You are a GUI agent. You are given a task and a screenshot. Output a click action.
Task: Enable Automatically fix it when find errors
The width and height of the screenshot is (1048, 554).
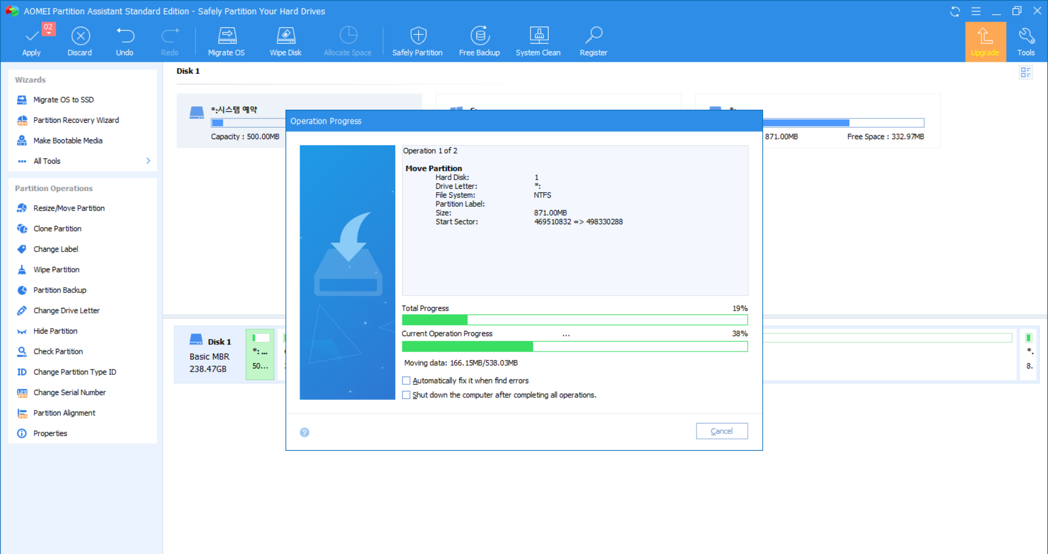406,381
